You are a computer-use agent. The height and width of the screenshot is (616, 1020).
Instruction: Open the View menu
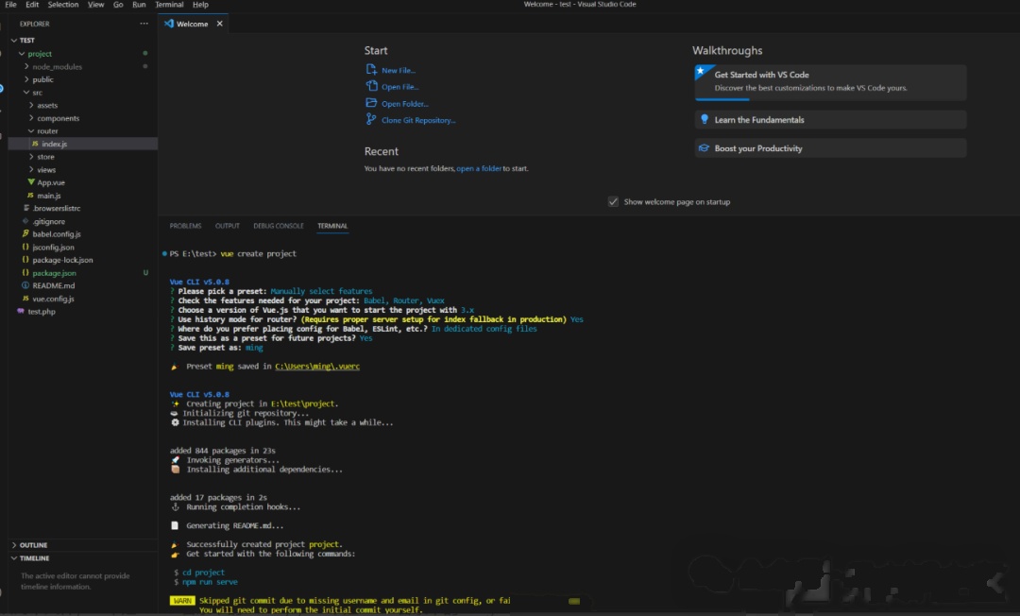click(x=95, y=5)
